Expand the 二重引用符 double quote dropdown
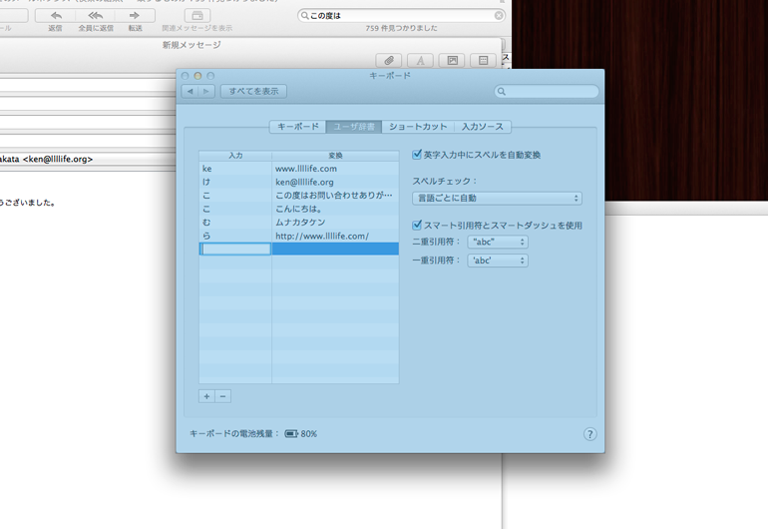The width and height of the screenshot is (768, 529). coord(497,243)
